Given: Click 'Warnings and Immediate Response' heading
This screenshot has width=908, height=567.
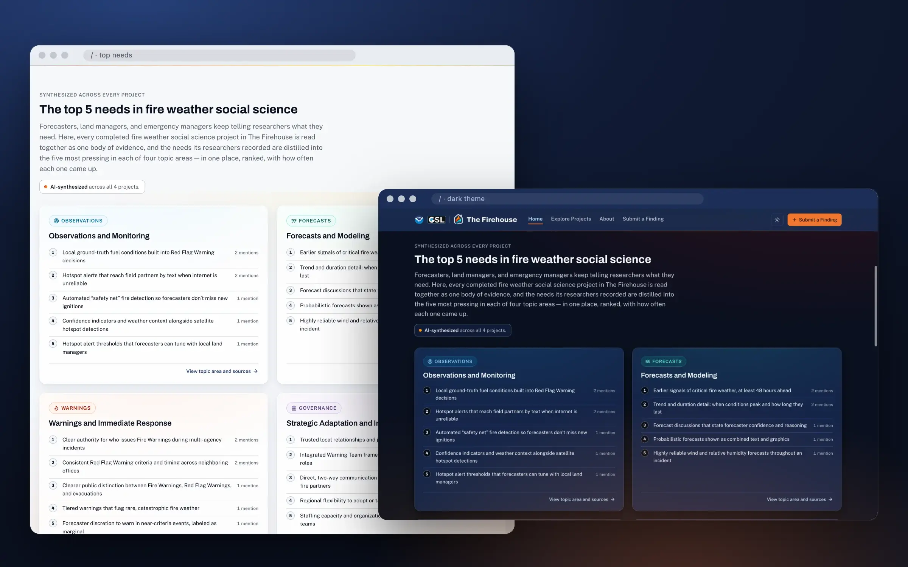Looking at the screenshot, I should click(110, 423).
